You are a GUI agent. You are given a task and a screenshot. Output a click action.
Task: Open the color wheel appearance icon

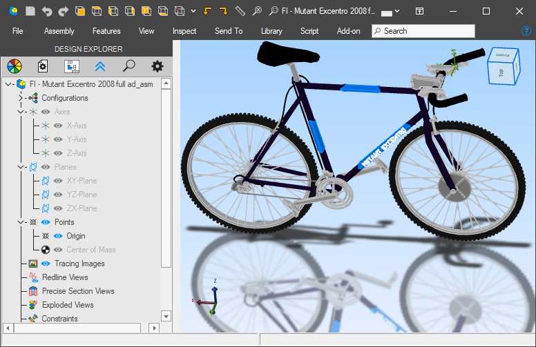click(15, 66)
